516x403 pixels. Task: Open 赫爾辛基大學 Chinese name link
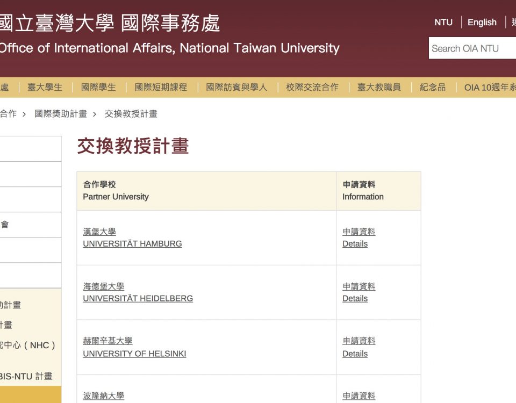tap(107, 341)
